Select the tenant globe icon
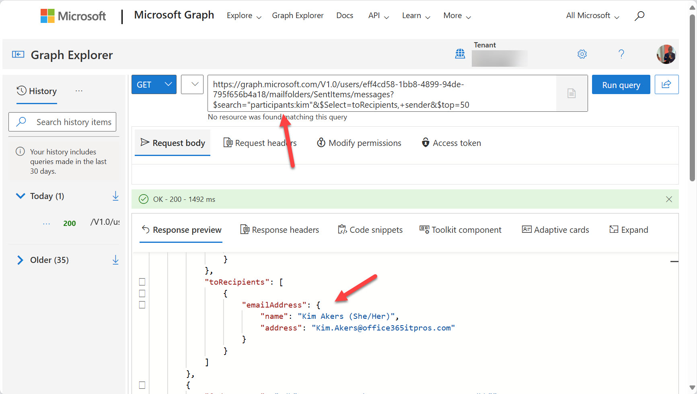This screenshot has width=697, height=394. click(460, 53)
